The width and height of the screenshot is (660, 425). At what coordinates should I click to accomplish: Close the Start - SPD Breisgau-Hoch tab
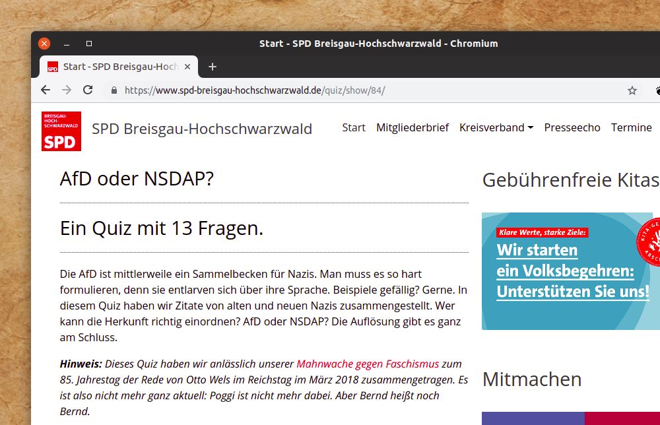pyautogui.click(x=187, y=67)
